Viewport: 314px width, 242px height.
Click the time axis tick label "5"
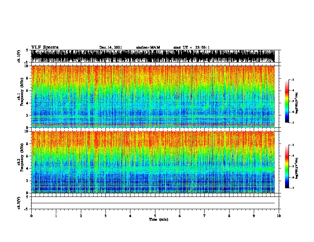pyautogui.click(x=155, y=216)
